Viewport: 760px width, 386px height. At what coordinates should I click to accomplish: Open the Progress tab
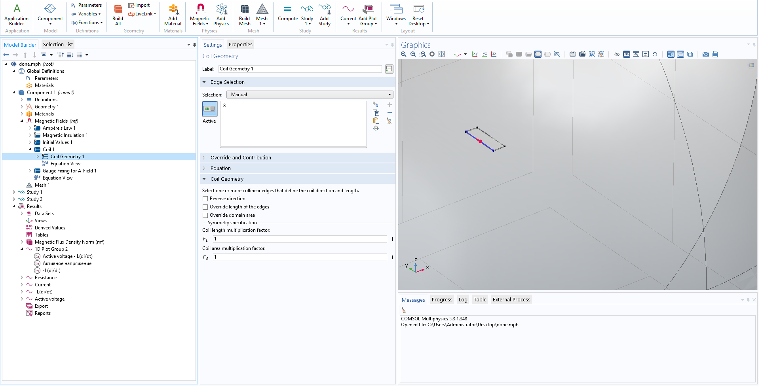click(442, 299)
